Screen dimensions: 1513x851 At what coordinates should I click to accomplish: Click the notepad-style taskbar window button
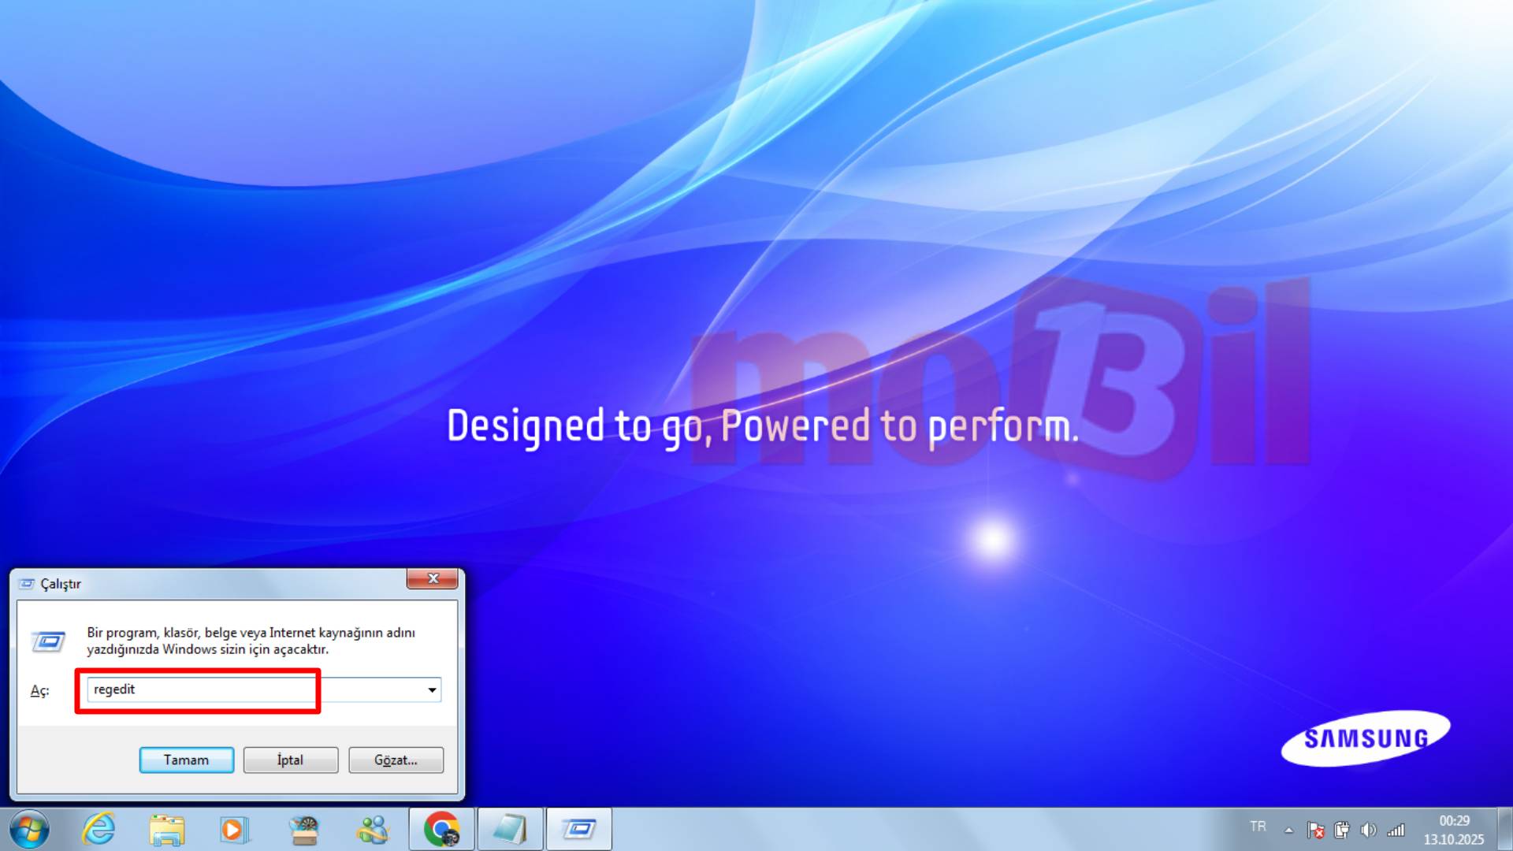(x=510, y=829)
